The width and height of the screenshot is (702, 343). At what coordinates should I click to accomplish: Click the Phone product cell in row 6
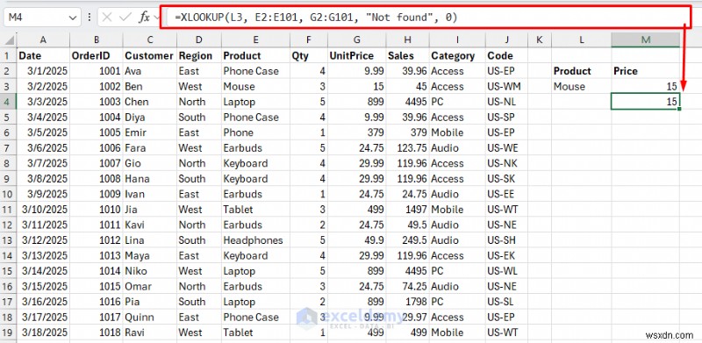pyautogui.click(x=255, y=132)
